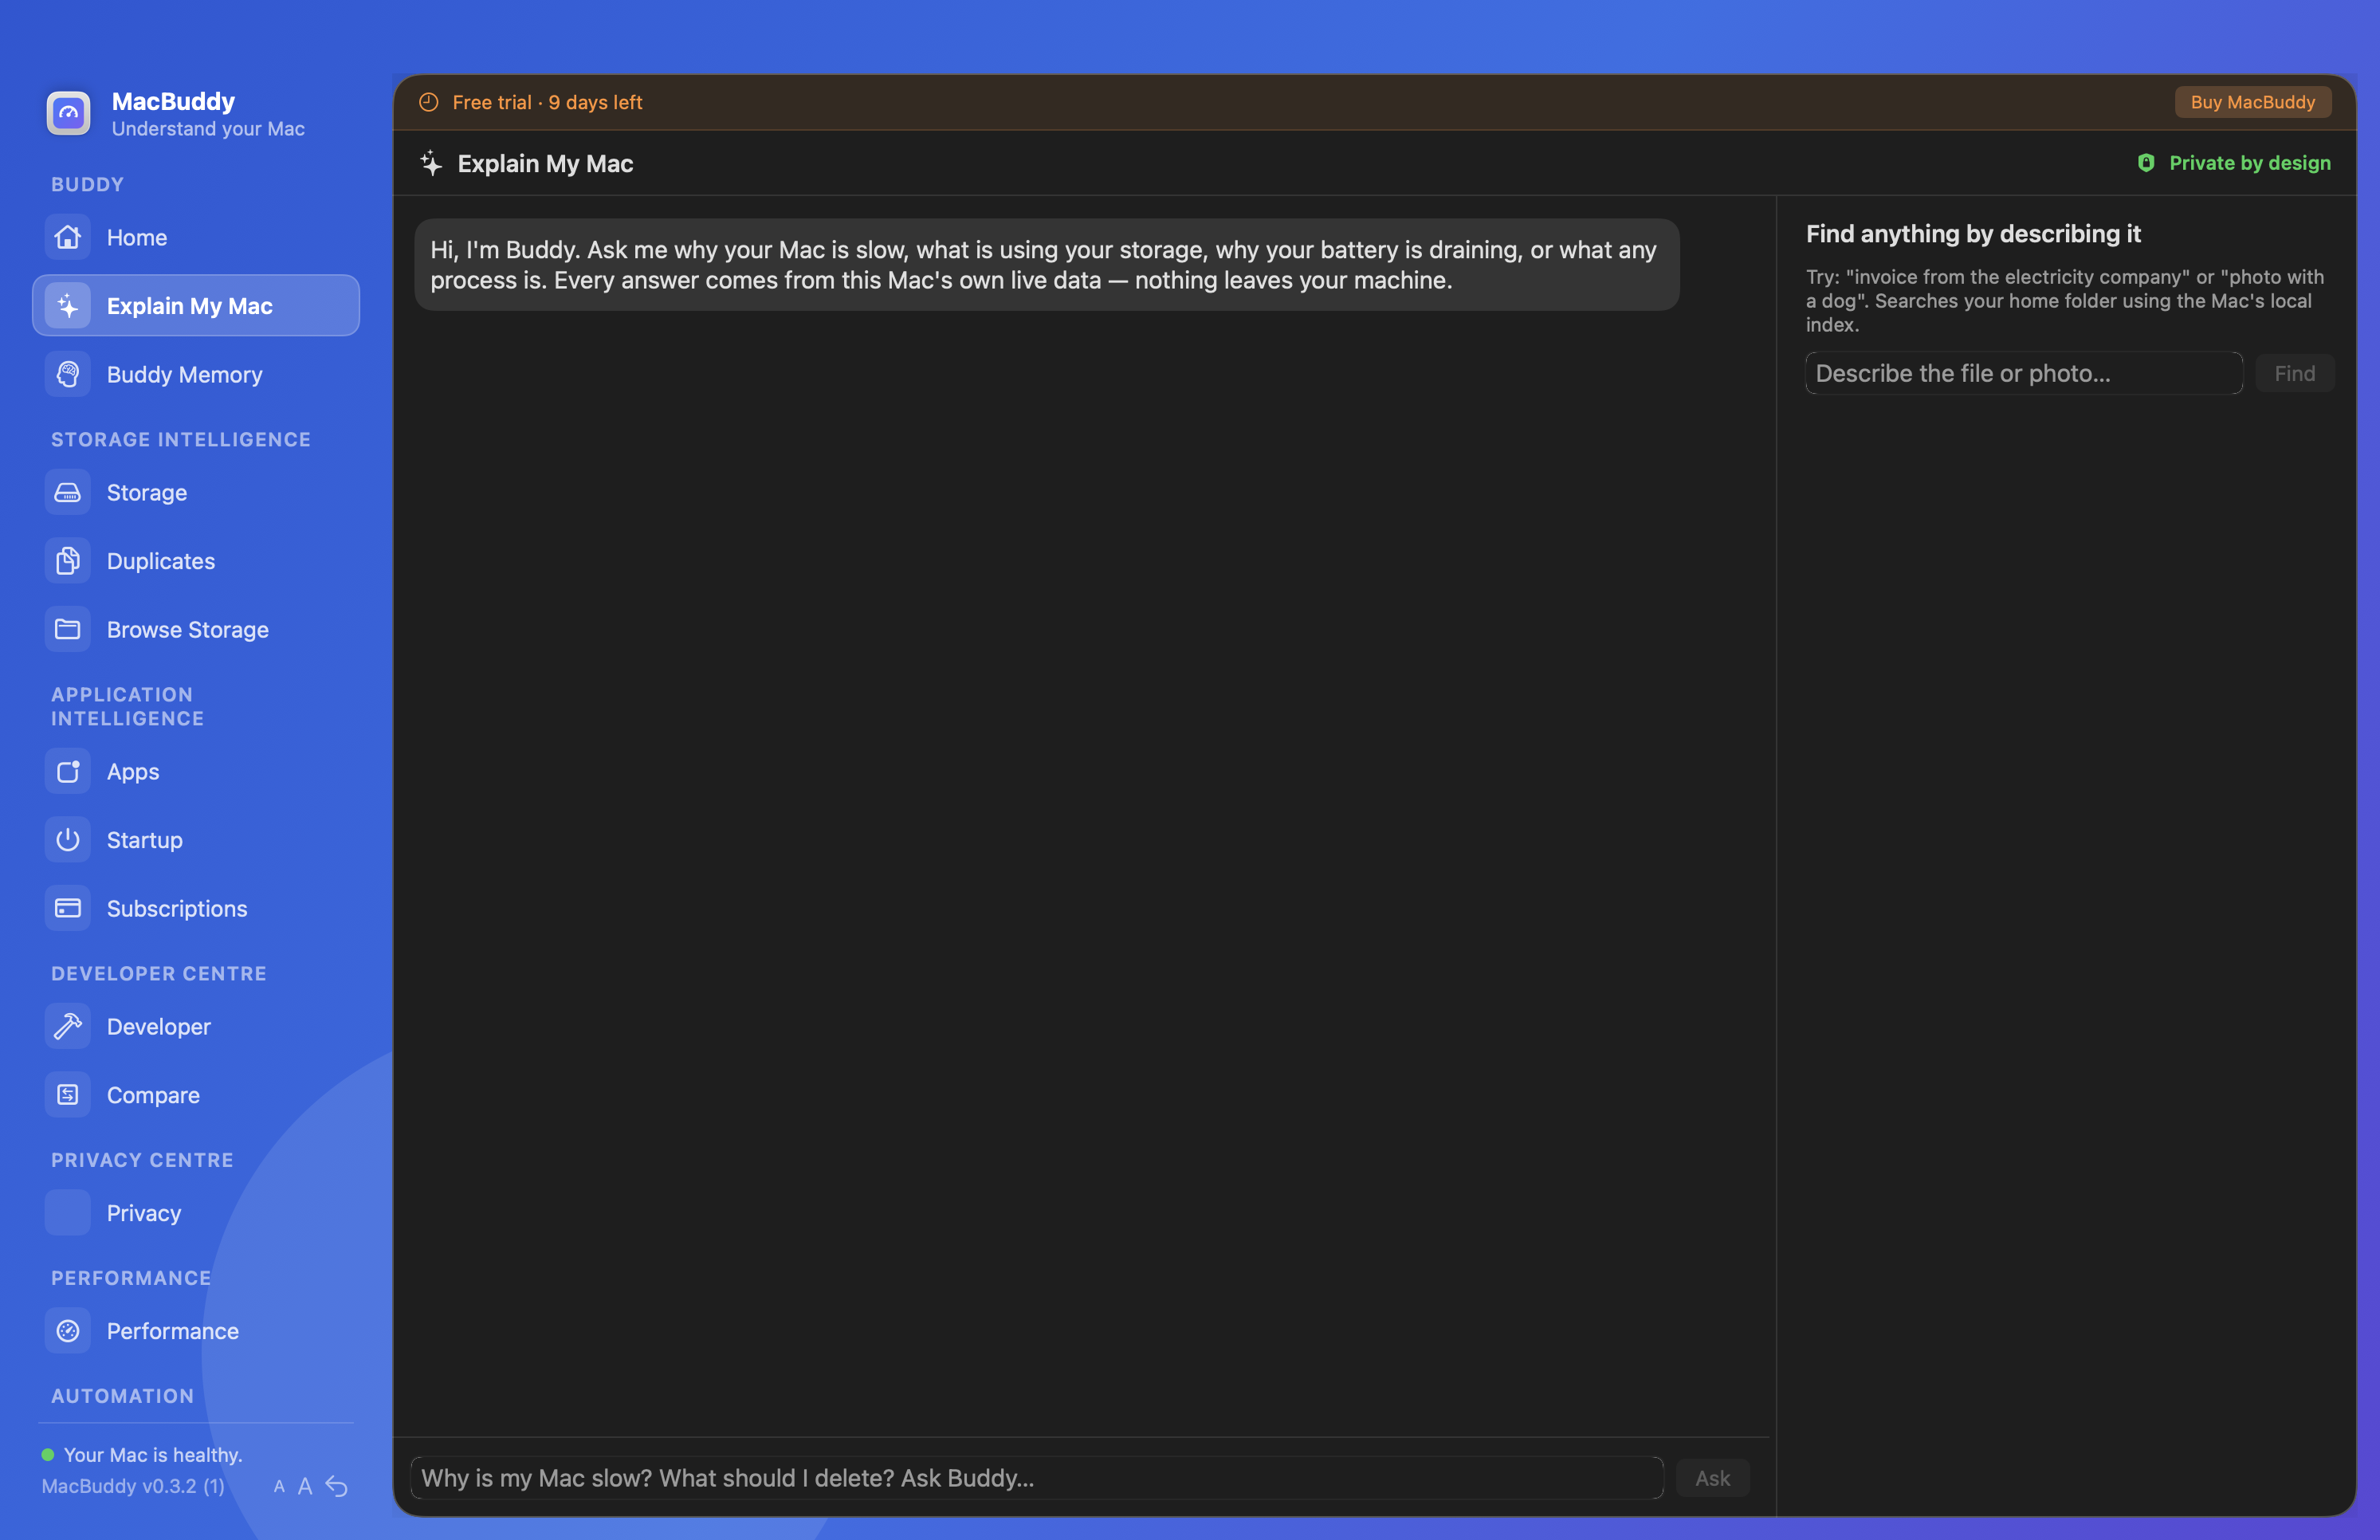Open Developer via its hammer icon
The height and width of the screenshot is (1540, 2380).
pyautogui.click(x=68, y=1026)
